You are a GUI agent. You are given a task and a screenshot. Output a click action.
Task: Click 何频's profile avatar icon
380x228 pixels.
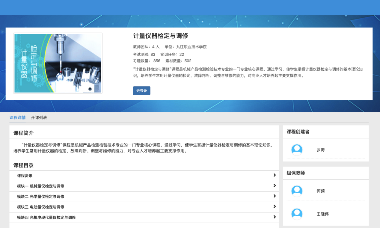tap(297, 191)
